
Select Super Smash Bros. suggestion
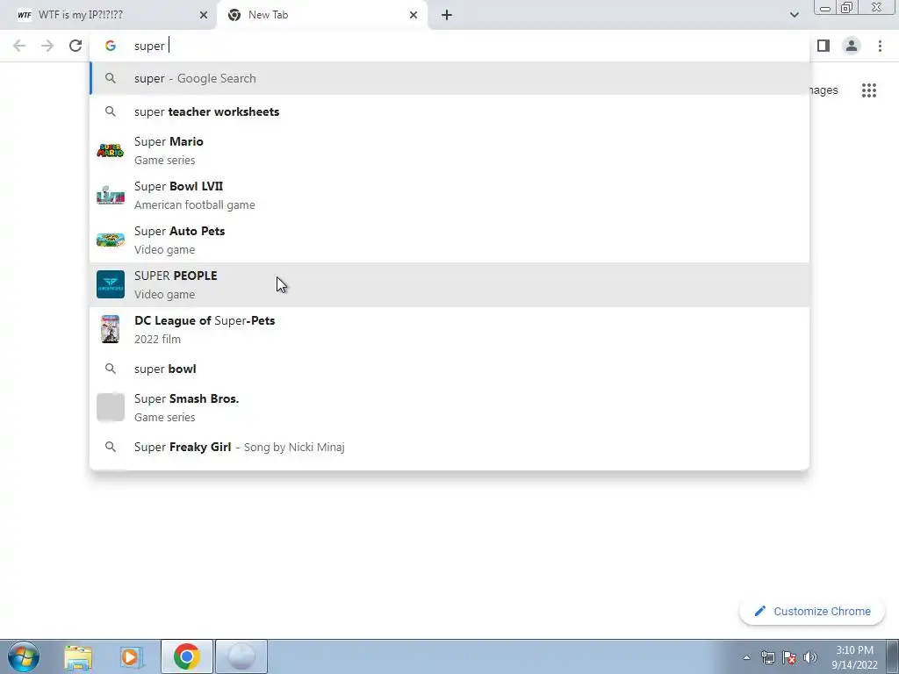(x=449, y=407)
